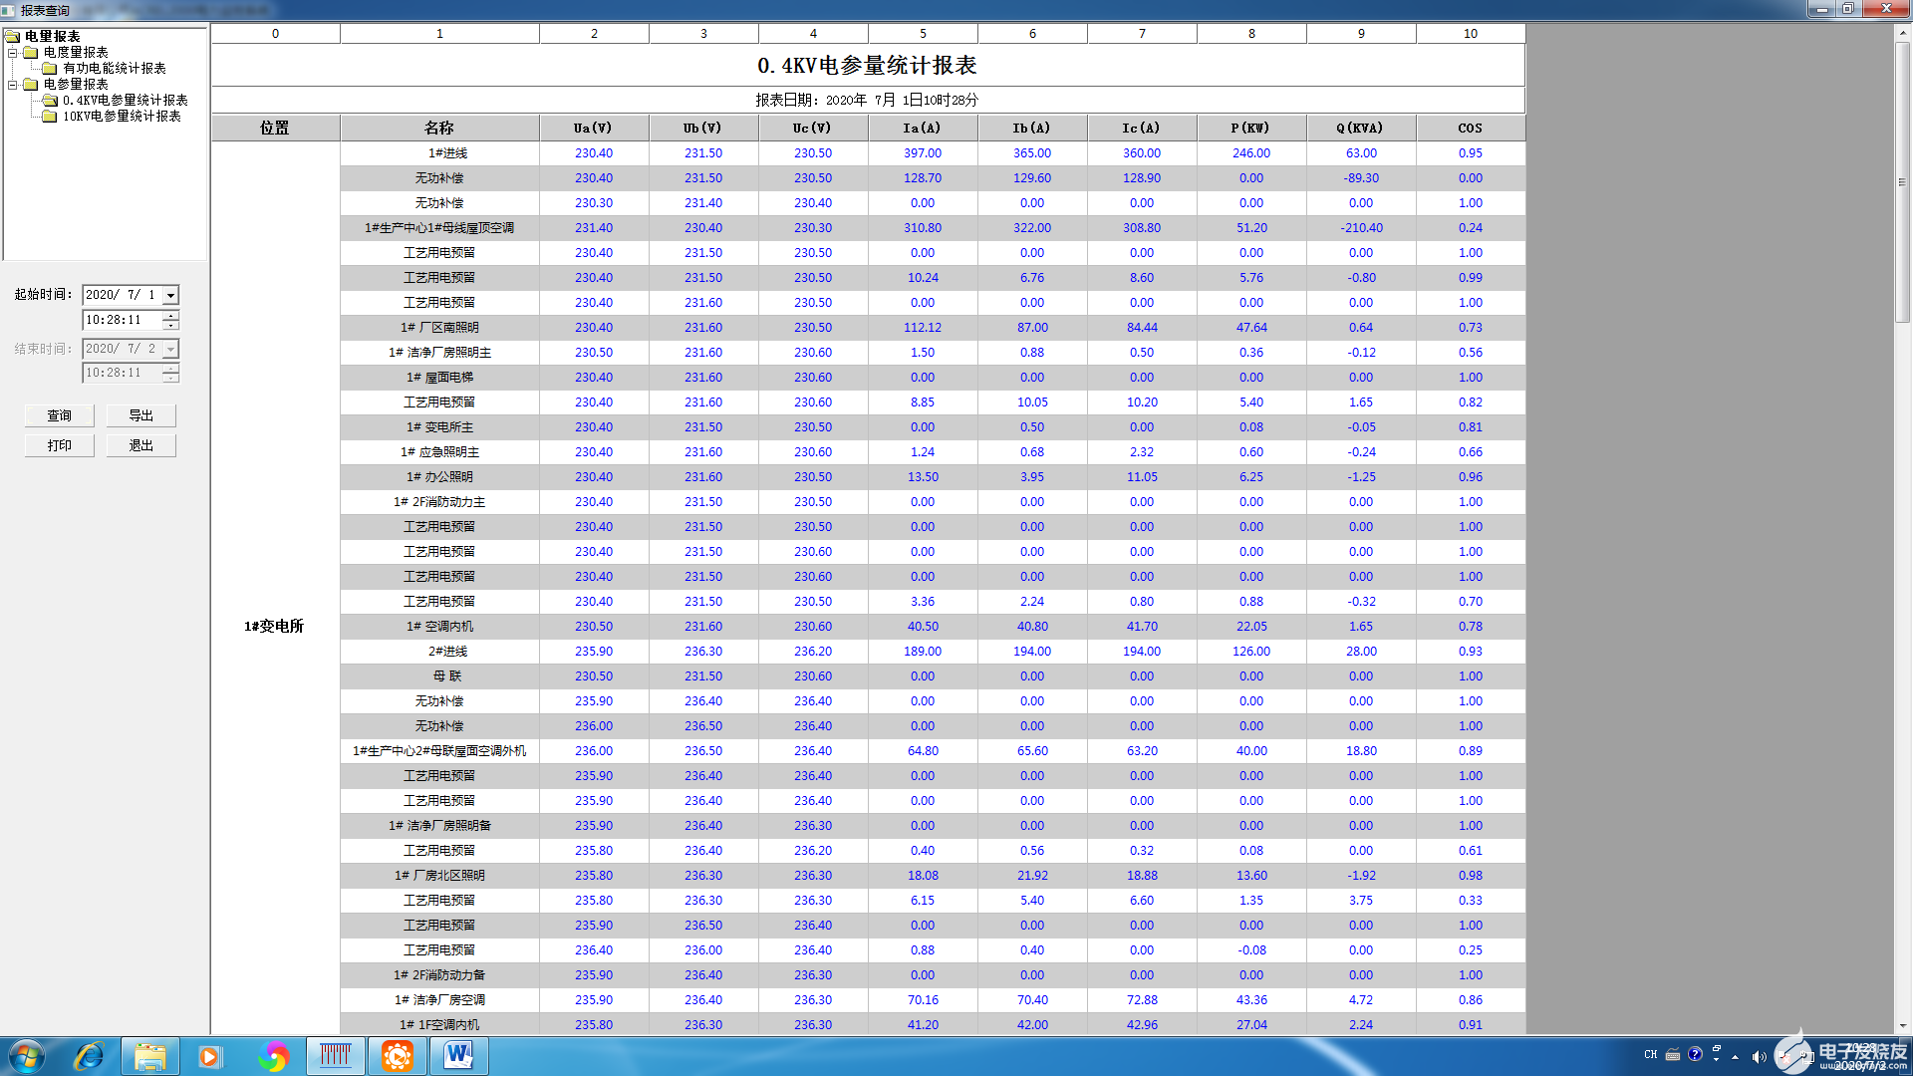
Task: Click the 查询 button
Action: 60,415
